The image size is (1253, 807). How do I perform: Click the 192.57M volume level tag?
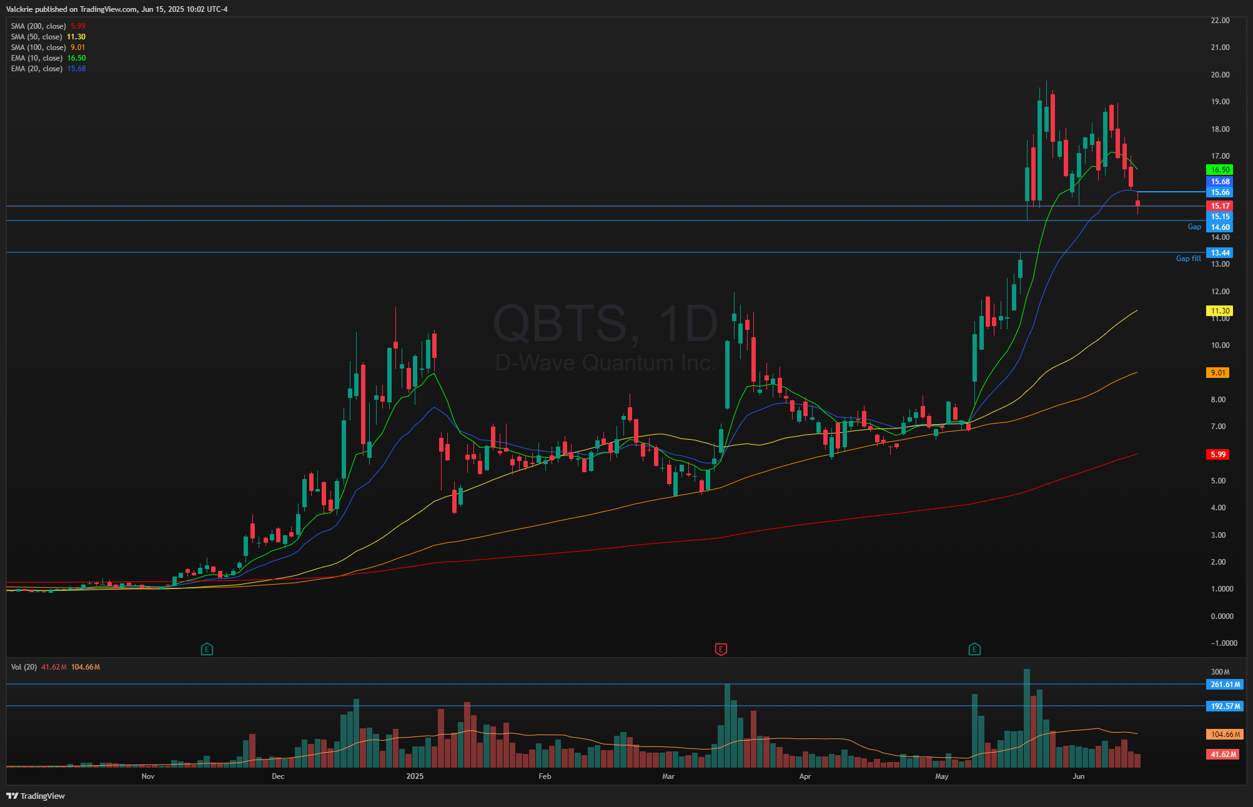pyautogui.click(x=1224, y=706)
